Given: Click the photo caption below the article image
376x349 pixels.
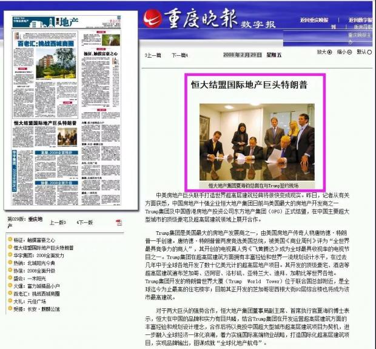Looking at the screenshot, I should tap(253, 186).
